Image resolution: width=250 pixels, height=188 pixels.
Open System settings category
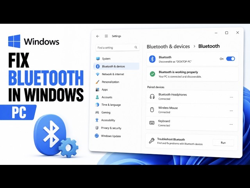(117, 59)
